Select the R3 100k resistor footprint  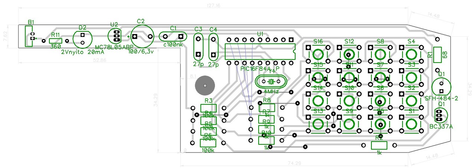(x=208, y=108)
